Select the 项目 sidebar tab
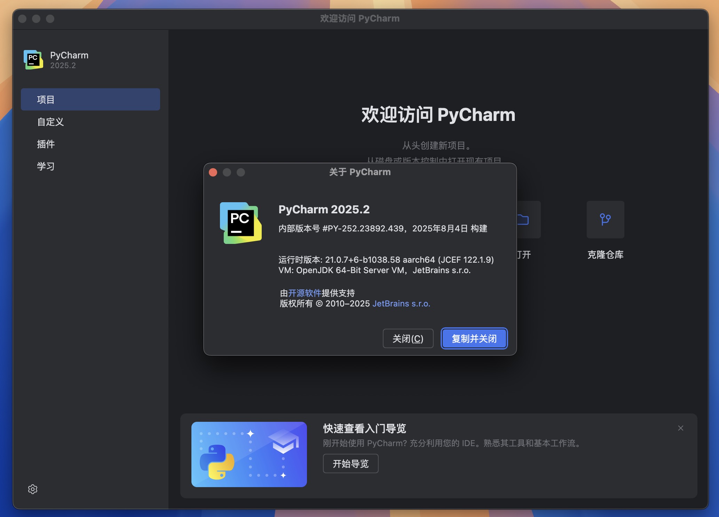 click(x=90, y=99)
